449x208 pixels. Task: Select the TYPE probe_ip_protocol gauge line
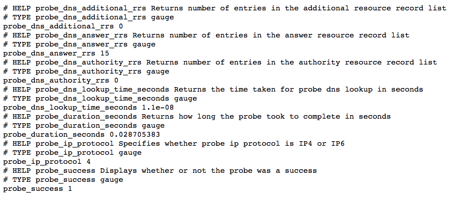pos(72,153)
